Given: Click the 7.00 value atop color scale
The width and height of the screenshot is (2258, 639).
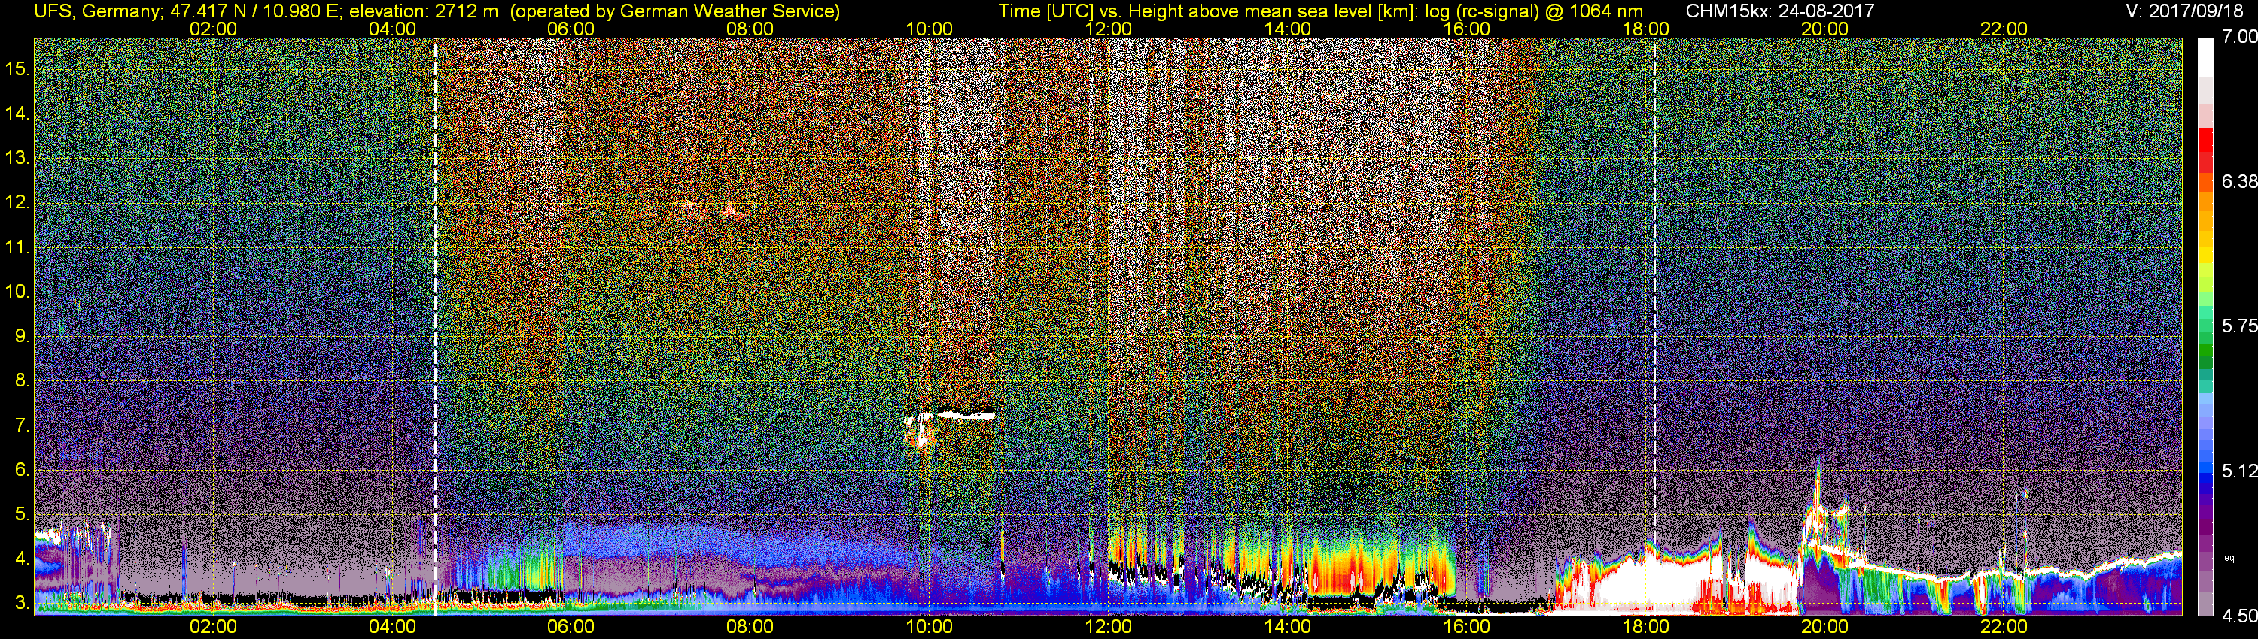Looking at the screenshot, I should tap(2240, 37).
